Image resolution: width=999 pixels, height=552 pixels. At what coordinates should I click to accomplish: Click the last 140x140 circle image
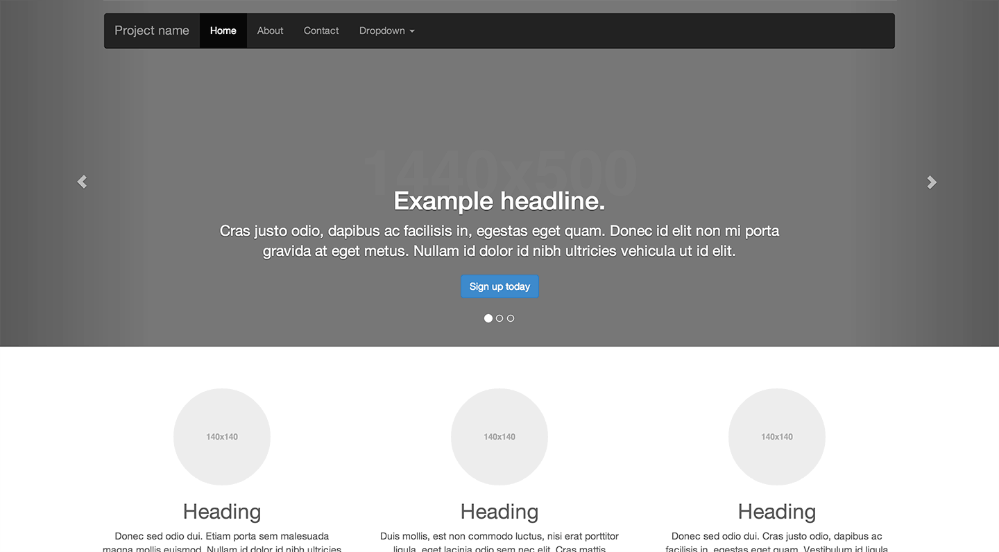point(777,437)
